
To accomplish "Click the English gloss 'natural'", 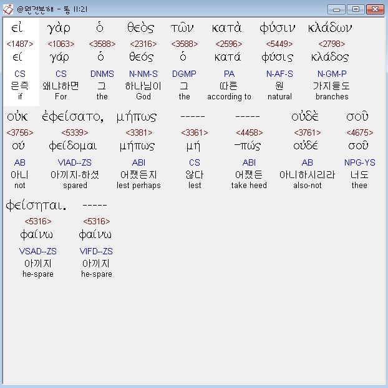I will point(279,96).
